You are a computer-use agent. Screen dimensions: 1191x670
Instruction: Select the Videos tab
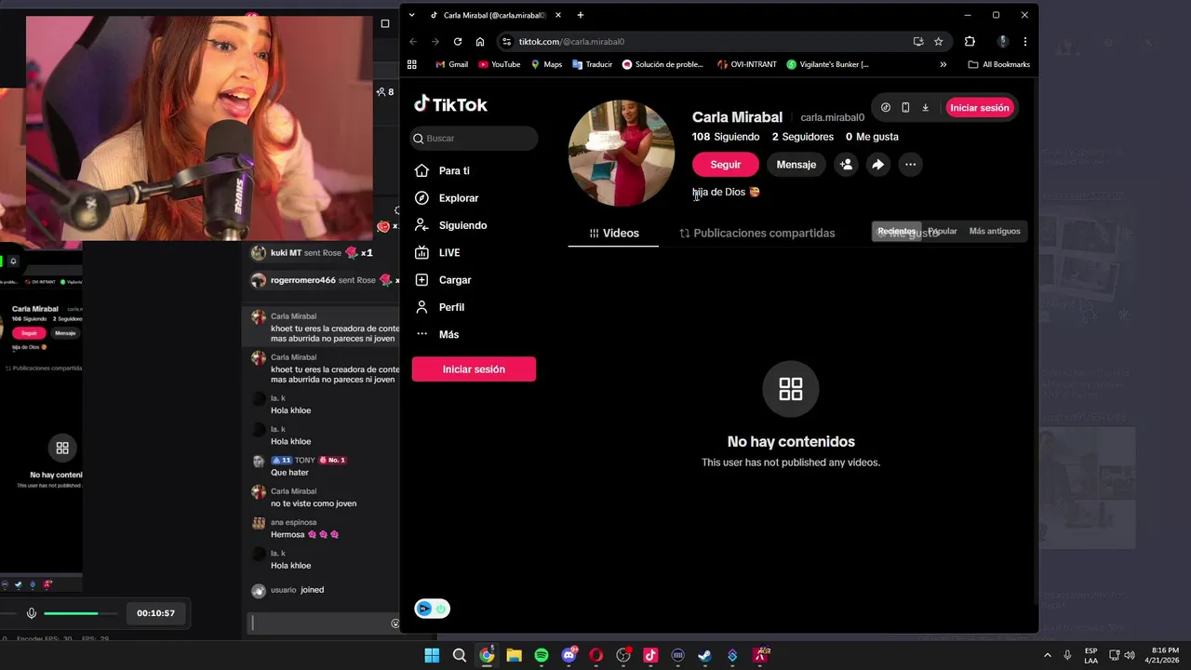click(x=613, y=233)
